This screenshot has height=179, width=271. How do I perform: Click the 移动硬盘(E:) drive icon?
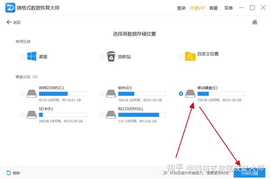point(190,94)
